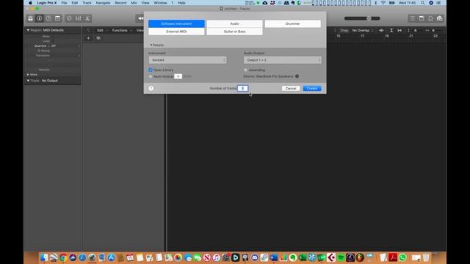Open the Record menu
The width and height of the screenshot is (470, 264).
tap(120, 3)
